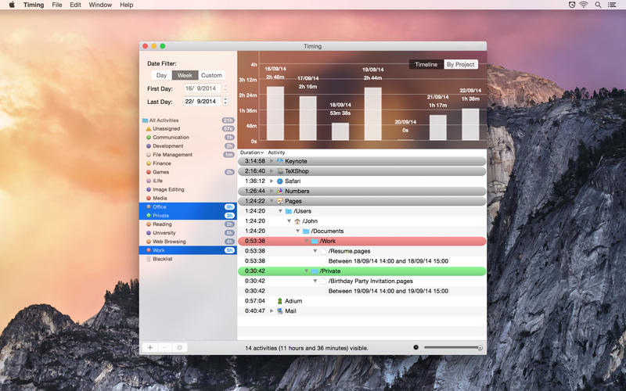Image resolution: width=626 pixels, height=391 pixels.
Task: Select the Blacklist item in sidebar
Action: click(162, 259)
